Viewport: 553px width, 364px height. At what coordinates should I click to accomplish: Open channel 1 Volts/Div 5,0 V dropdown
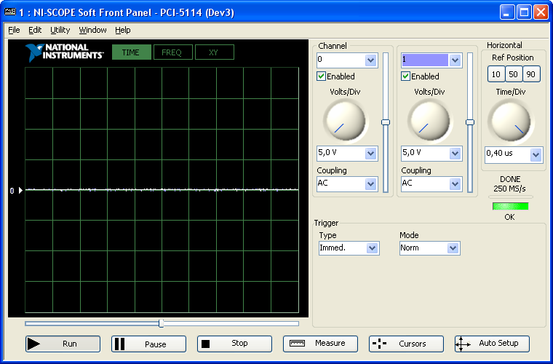455,154
